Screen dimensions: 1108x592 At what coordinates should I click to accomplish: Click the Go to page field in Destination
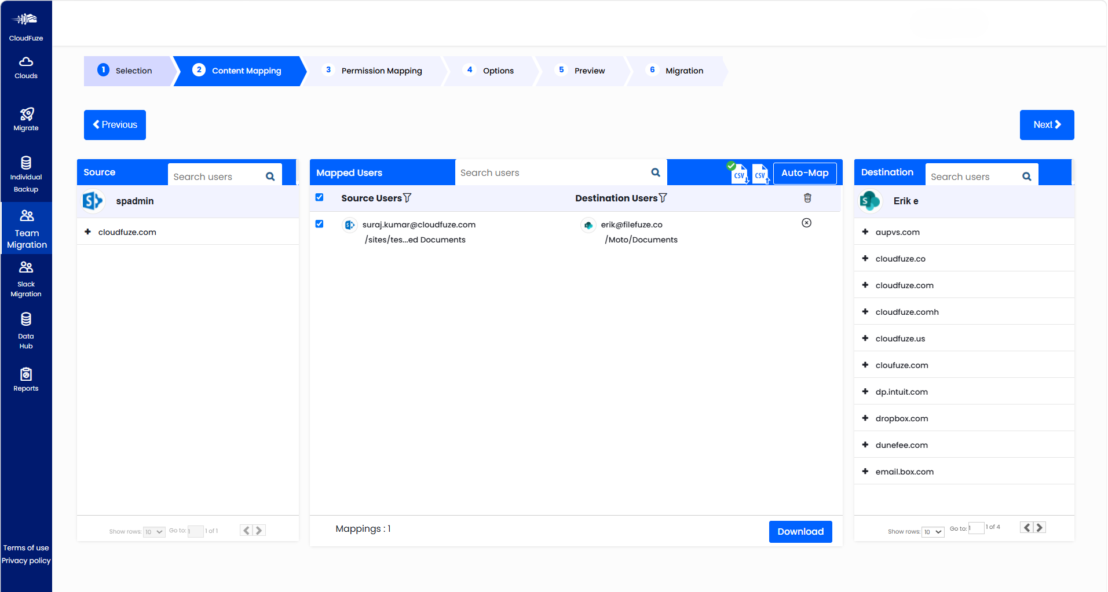977,528
